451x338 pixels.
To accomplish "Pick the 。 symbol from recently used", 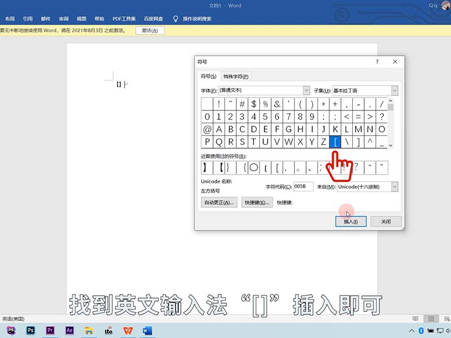I will [300, 167].
